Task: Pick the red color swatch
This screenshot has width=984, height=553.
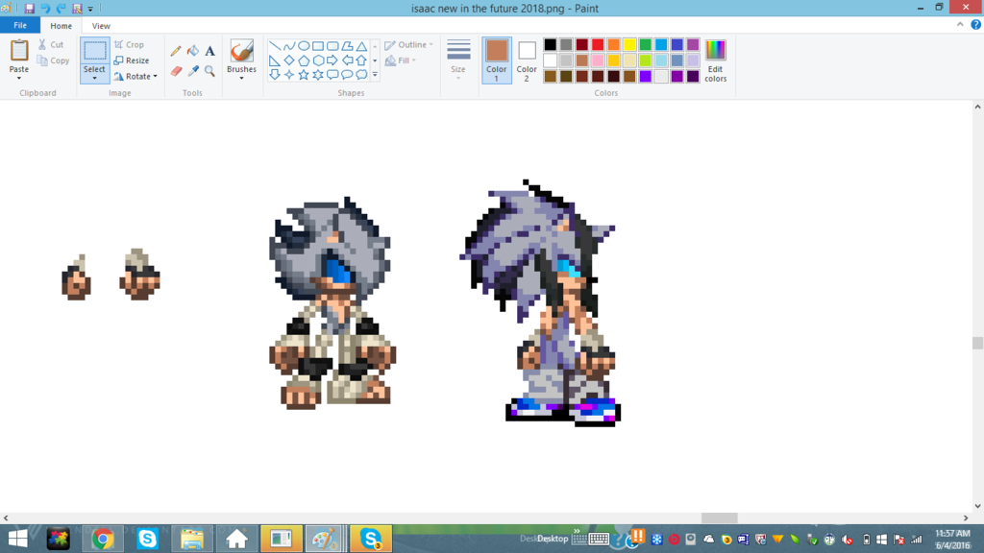Action: tap(598, 45)
